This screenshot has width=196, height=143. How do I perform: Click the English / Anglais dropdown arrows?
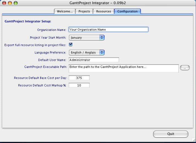coord(102,52)
